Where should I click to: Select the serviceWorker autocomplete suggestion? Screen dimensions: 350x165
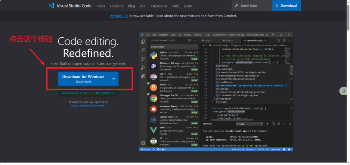pos(252,85)
